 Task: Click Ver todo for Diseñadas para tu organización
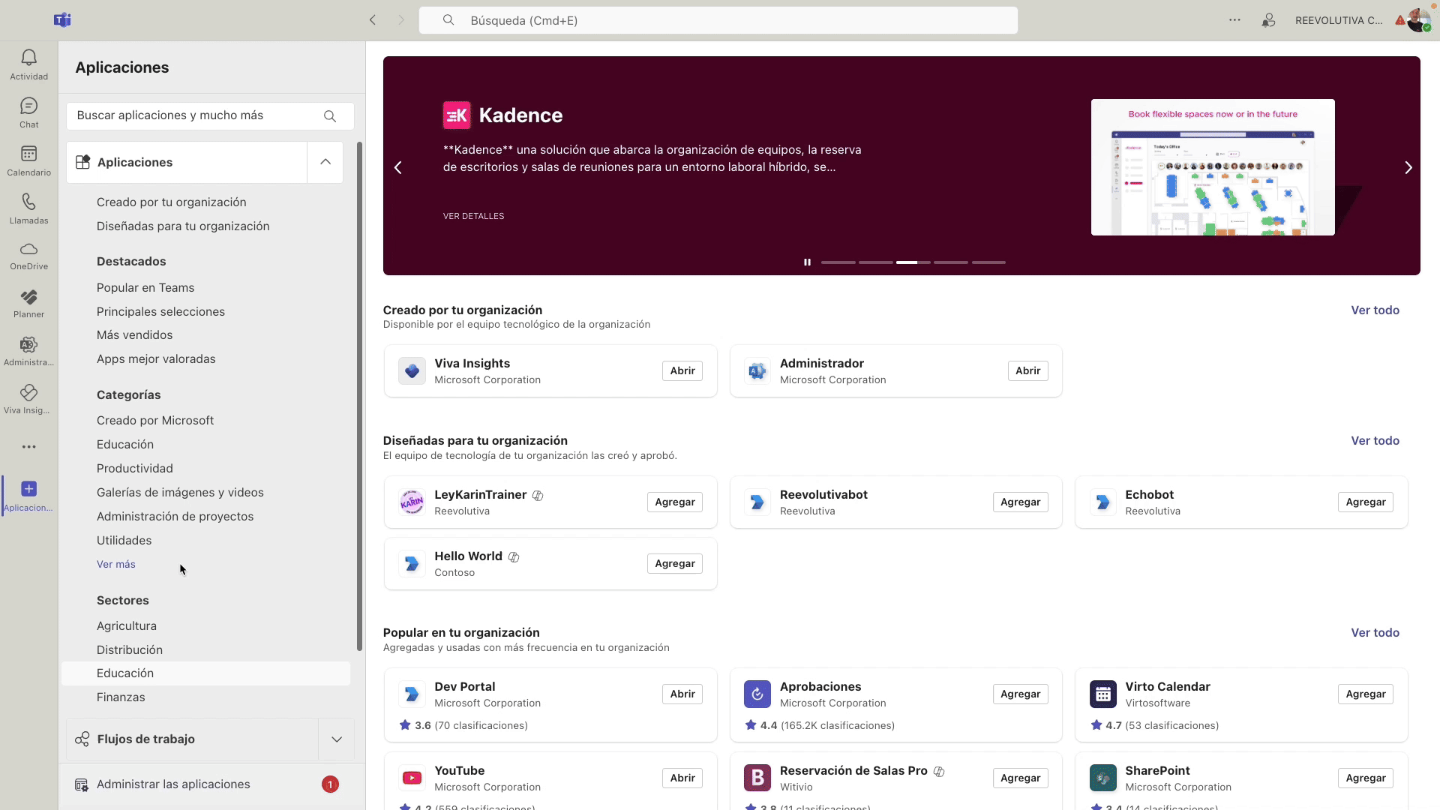[1375, 440]
